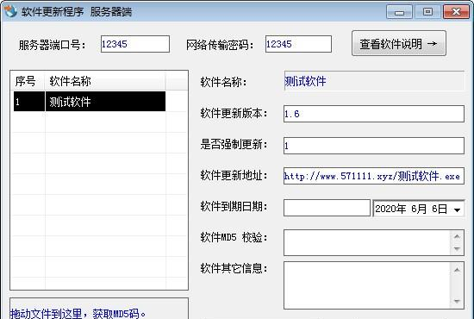Minimize the 软件更新程序 window
Image resolution: width=474 pixels, height=319 pixels.
[x=399, y=12]
